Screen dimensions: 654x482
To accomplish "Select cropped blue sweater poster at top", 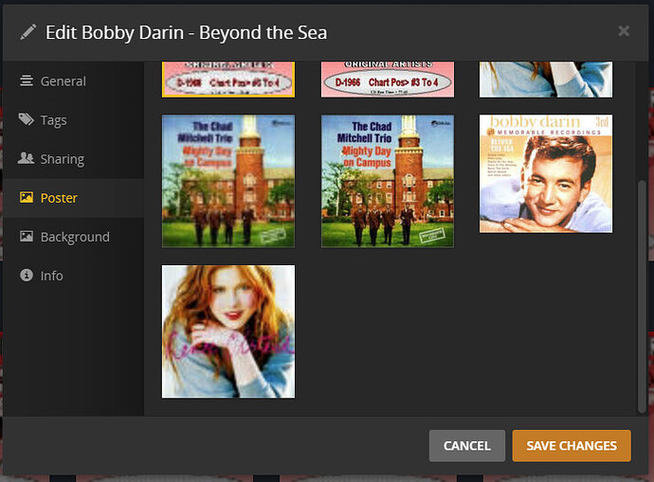I will pyautogui.click(x=546, y=80).
